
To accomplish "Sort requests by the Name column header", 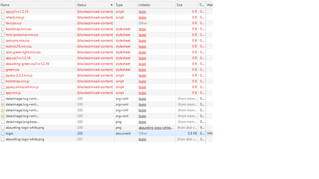I will point(38,5).
